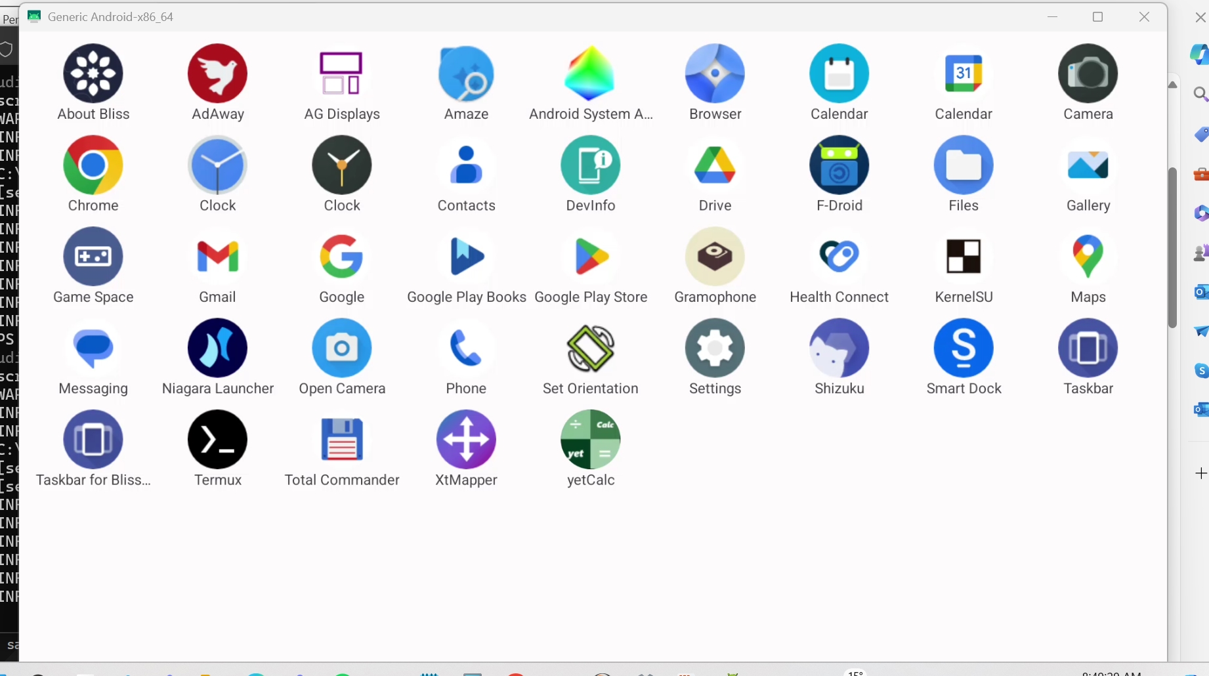1209x676 pixels.
Task: Open Set Orientation app
Action: [590, 348]
